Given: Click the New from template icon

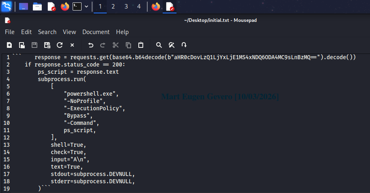Looking at the screenshot, I should [22, 45].
